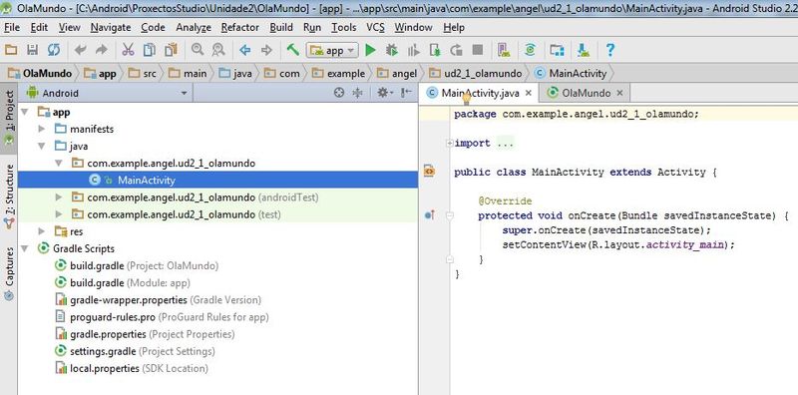
Task: Click the Paste clipboard icon
Action: point(171,50)
